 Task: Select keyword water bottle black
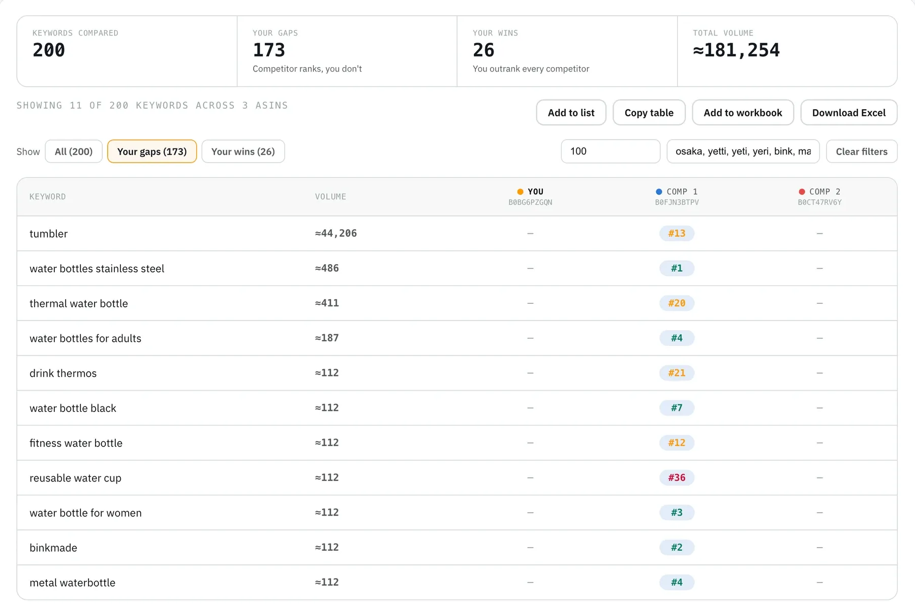[x=73, y=408]
